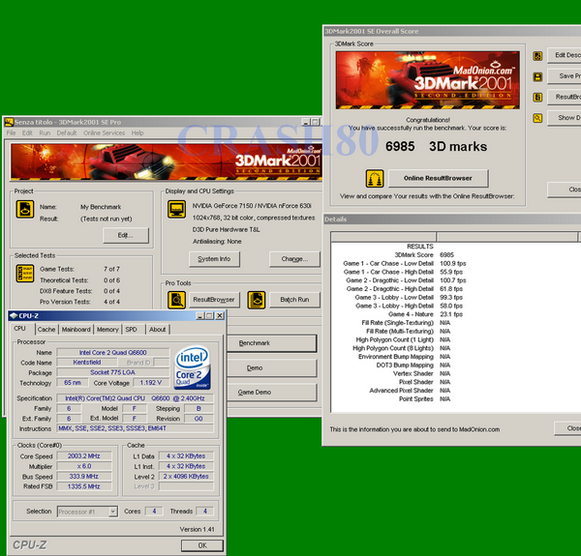The image size is (581, 556).
Task: Click the Demo button
Action: (x=272, y=368)
